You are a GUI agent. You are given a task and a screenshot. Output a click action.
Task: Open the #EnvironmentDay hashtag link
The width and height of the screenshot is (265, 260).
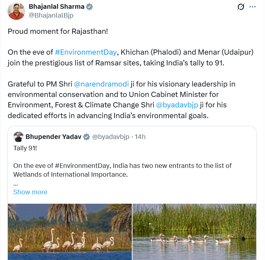click(x=86, y=52)
